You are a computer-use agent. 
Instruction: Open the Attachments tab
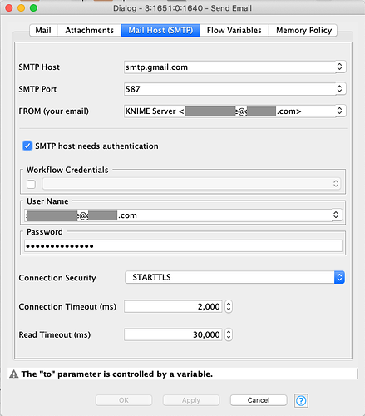pos(90,30)
